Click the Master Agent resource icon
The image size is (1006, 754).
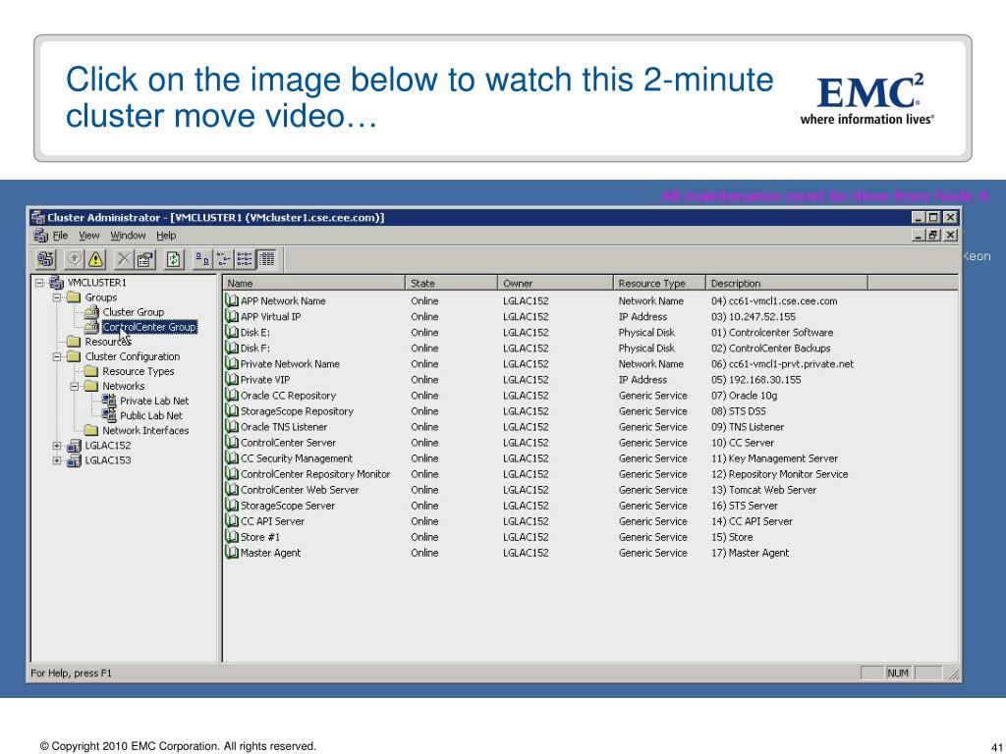232,552
